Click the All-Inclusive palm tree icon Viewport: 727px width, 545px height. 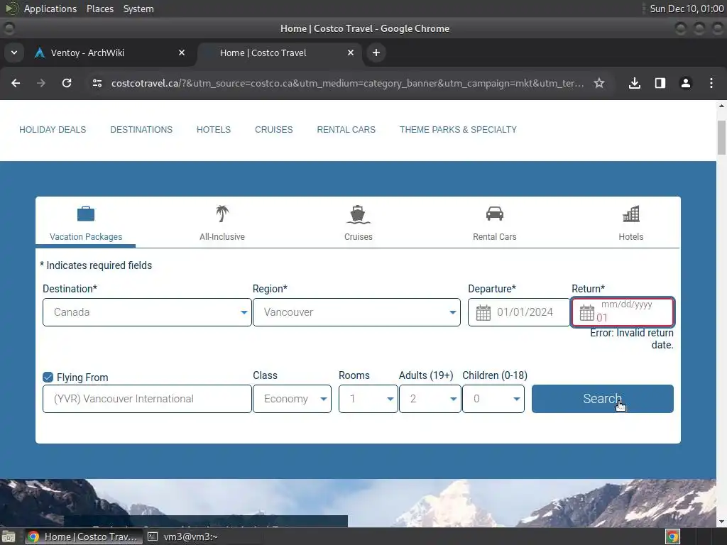pyautogui.click(x=222, y=214)
